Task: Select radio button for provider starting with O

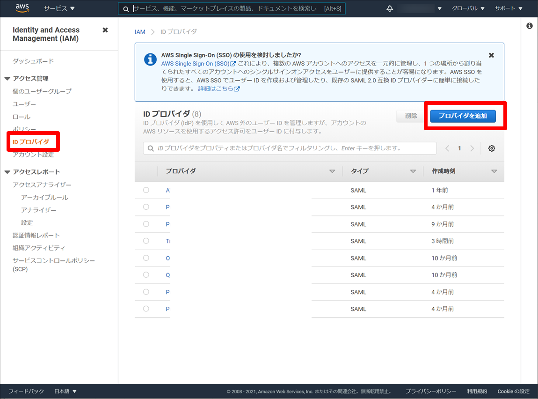Action: click(146, 258)
